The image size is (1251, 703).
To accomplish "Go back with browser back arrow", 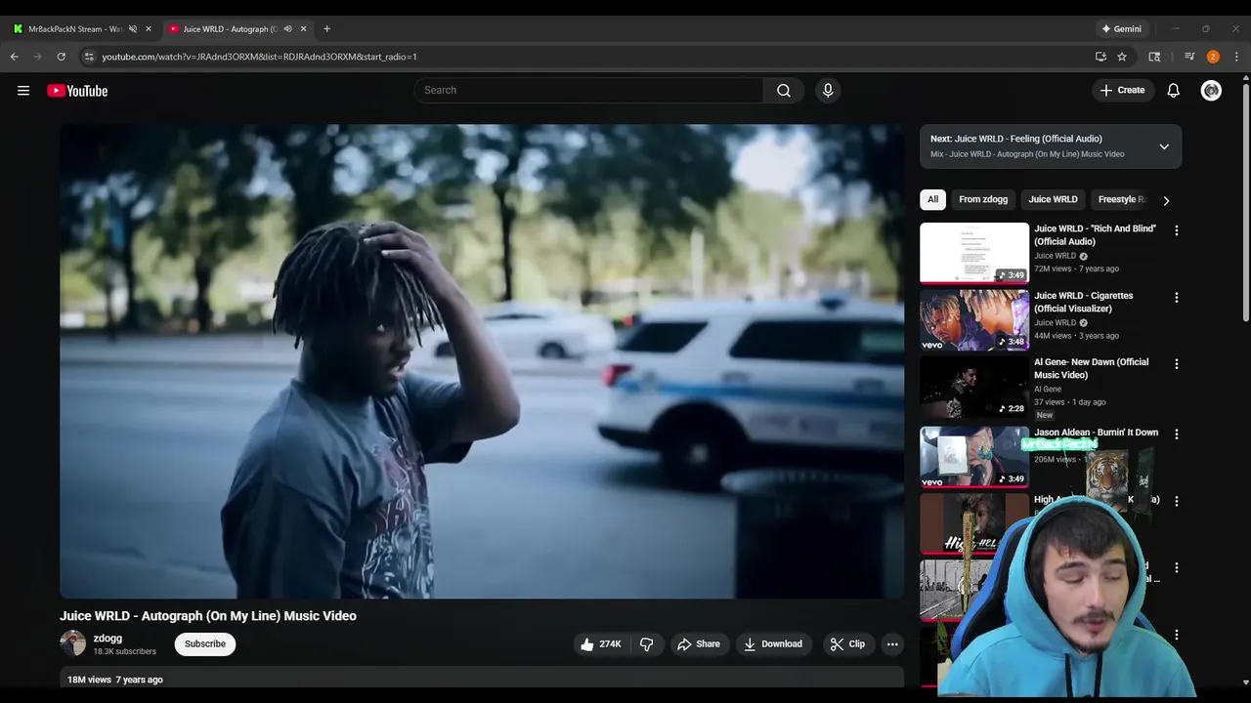I will tap(15, 57).
